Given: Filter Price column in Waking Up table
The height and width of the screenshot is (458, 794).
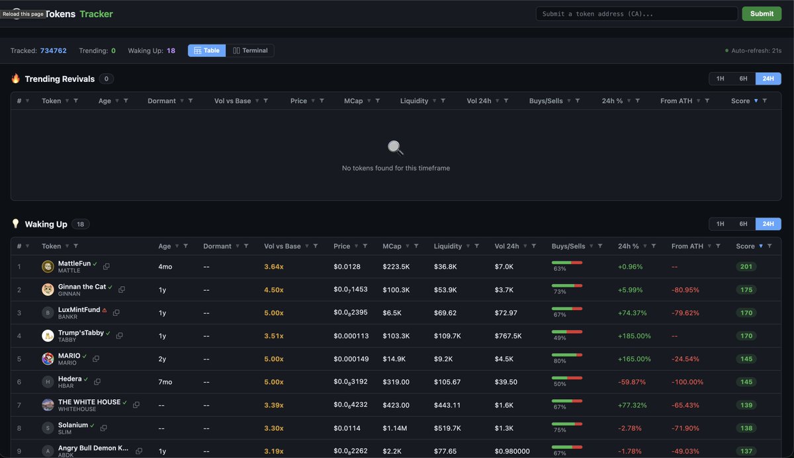Looking at the screenshot, I should (x=366, y=247).
